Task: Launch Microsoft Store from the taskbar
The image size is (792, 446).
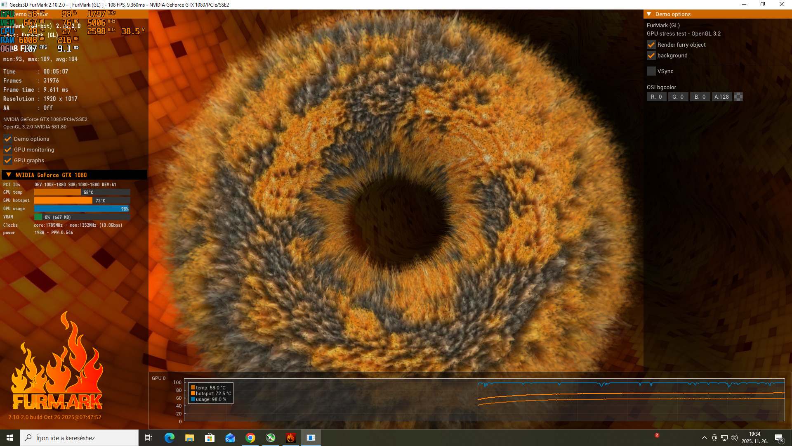Action: point(210,438)
